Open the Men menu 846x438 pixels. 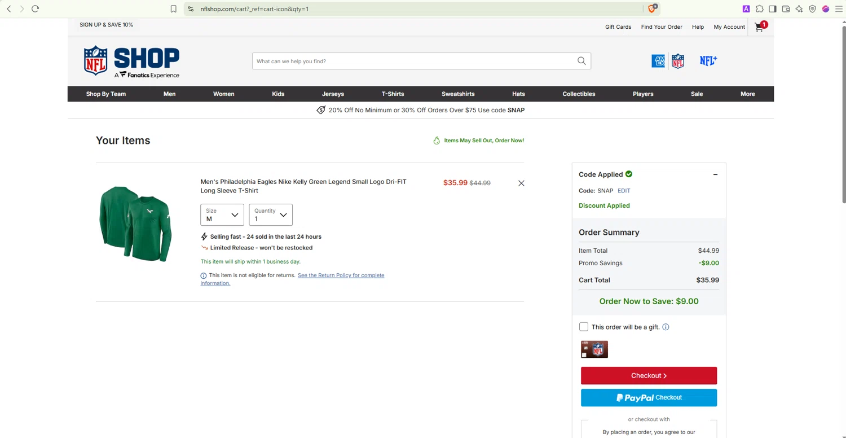170,94
